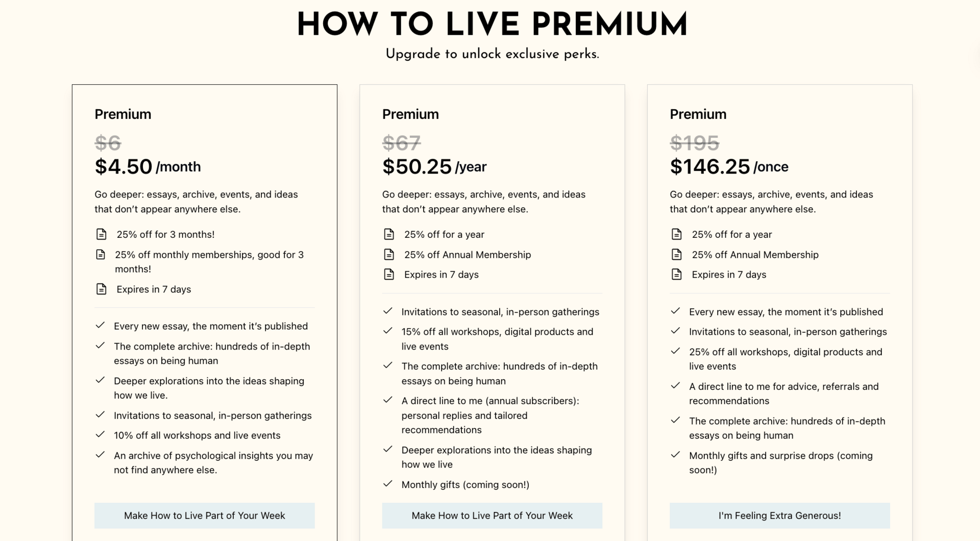
Task: Click 'Make How to Live Part of Your Week' under yearly plan
Action: click(492, 515)
